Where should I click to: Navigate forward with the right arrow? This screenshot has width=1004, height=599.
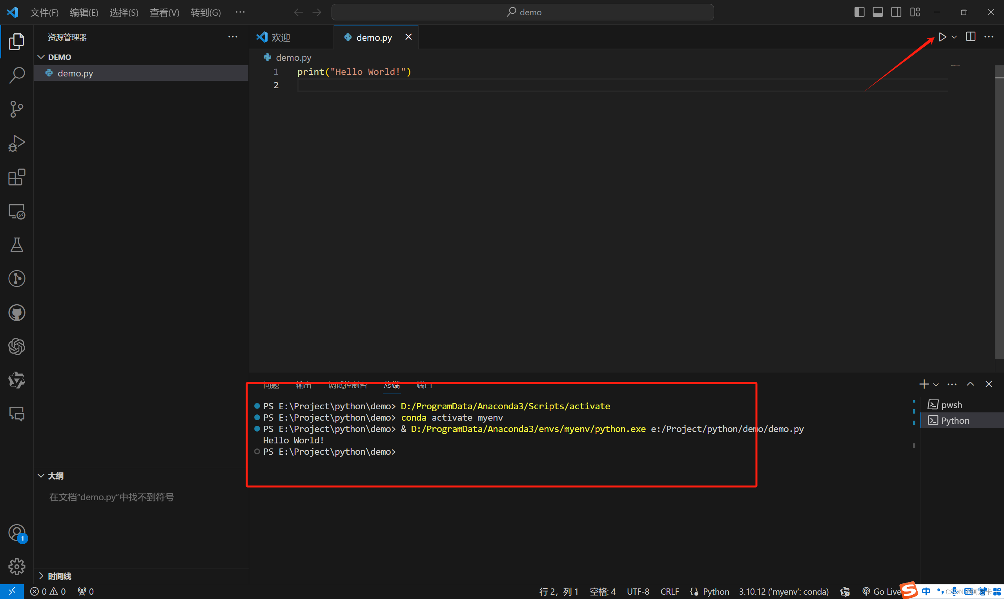[x=317, y=12]
